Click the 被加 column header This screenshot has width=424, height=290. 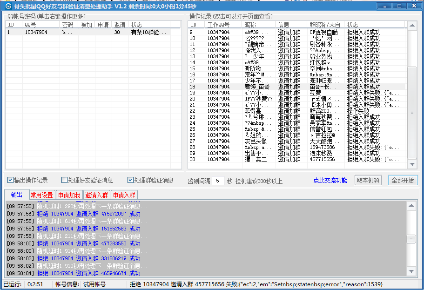(87, 25)
